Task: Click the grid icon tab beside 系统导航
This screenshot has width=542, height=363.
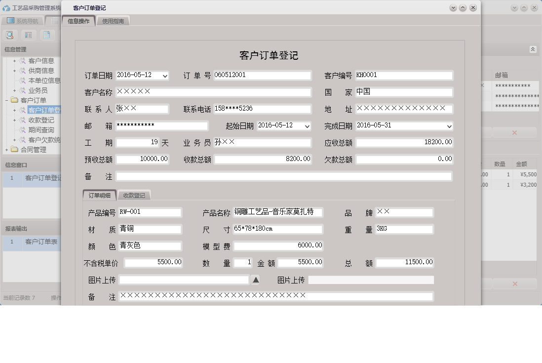Action: coord(54,21)
